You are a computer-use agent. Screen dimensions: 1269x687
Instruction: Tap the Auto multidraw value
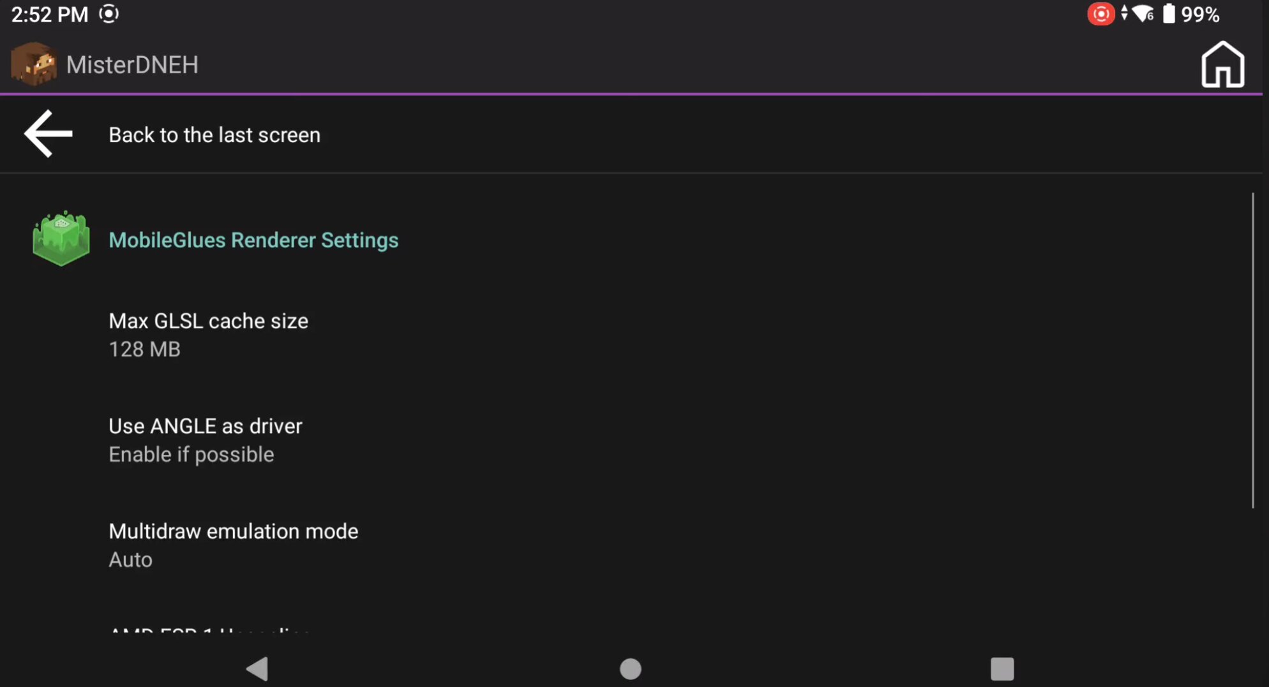(x=131, y=560)
